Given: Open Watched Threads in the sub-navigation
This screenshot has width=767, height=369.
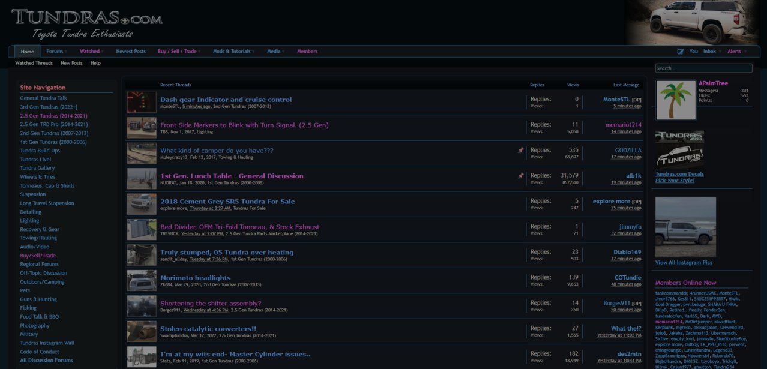Looking at the screenshot, I should click(34, 63).
